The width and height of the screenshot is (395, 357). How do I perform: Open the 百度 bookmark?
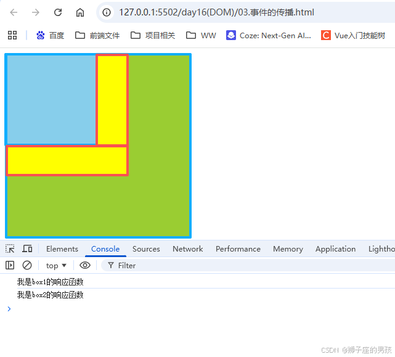pyautogui.click(x=50, y=35)
